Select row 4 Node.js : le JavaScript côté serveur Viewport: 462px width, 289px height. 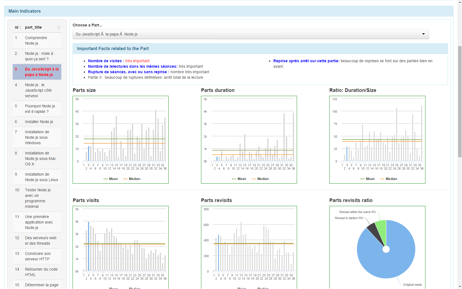(x=37, y=90)
